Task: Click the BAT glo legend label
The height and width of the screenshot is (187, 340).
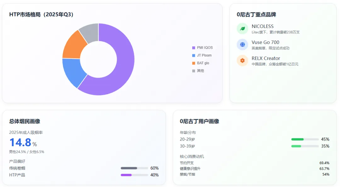Action: coord(203,63)
